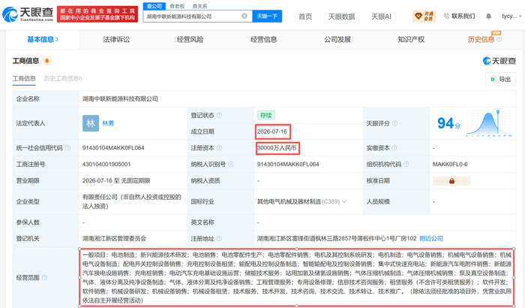Select the 查公司 search mode tab
The image size is (525, 308).
(154, 6)
